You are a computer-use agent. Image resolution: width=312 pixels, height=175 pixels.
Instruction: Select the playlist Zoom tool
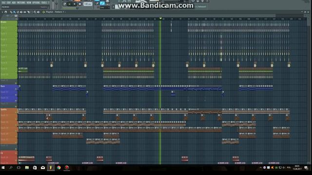click(35, 12)
